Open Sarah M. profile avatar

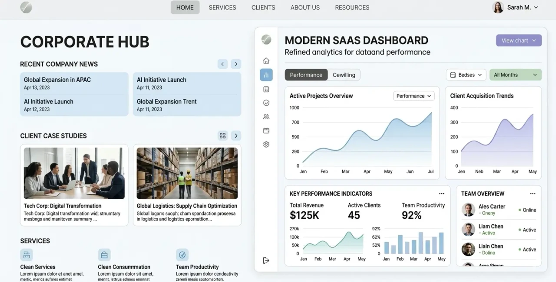(498, 7)
